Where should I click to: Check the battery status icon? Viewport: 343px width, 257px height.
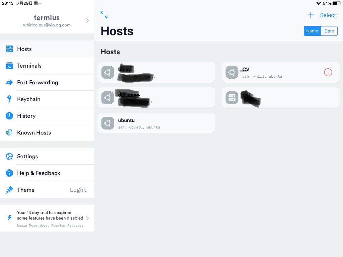click(337, 3)
